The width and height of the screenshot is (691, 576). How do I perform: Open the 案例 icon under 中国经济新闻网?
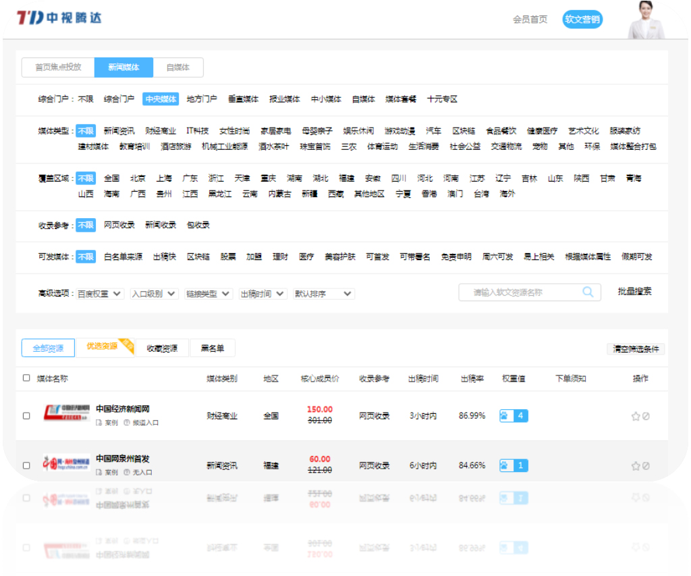[x=99, y=423]
